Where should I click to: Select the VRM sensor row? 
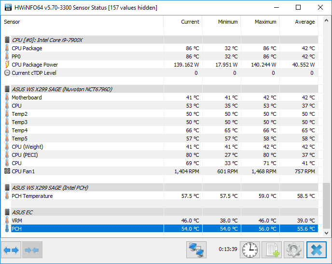coord(160,221)
